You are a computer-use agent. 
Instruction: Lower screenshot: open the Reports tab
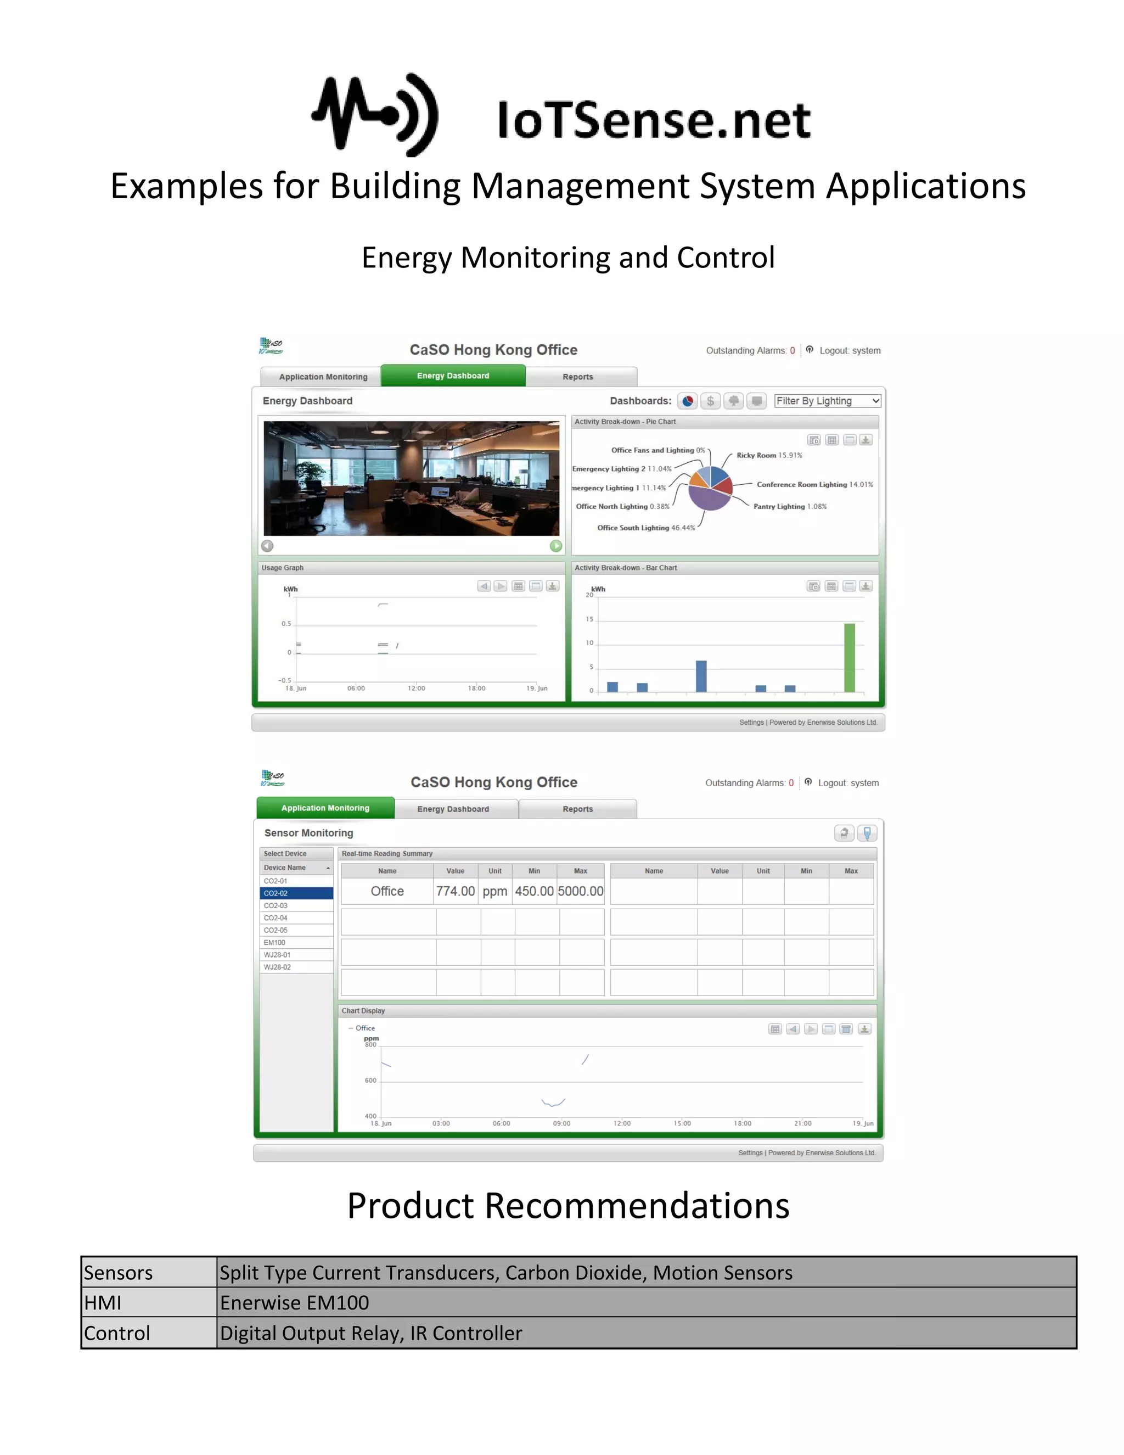coord(578,809)
